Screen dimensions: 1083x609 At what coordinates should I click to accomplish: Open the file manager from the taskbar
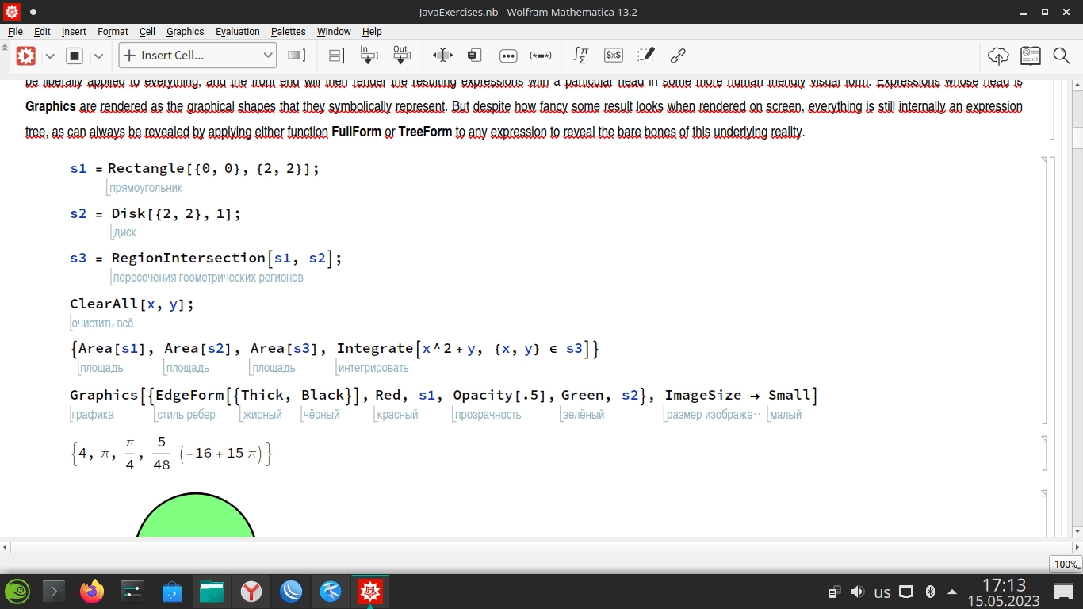pyautogui.click(x=211, y=592)
